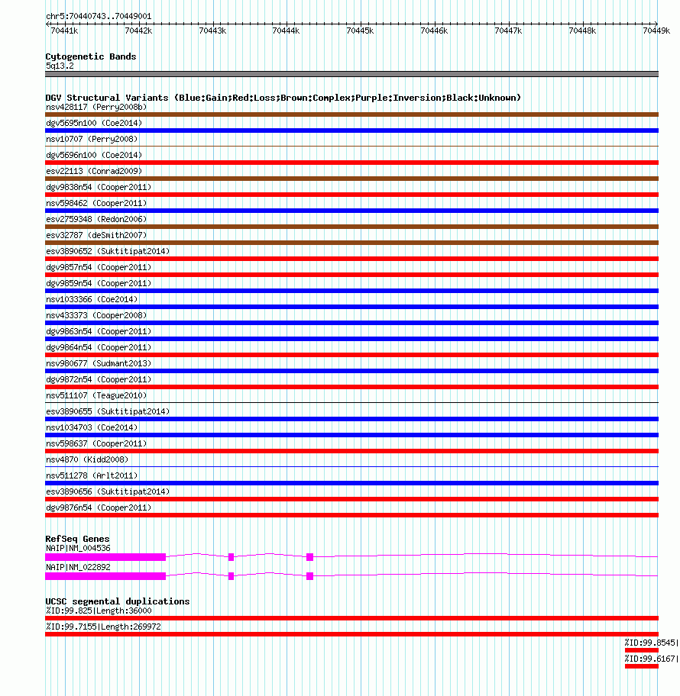
Task: Click the red bar under dgv9864n54 (Cooper2011)
Action: point(351,355)
